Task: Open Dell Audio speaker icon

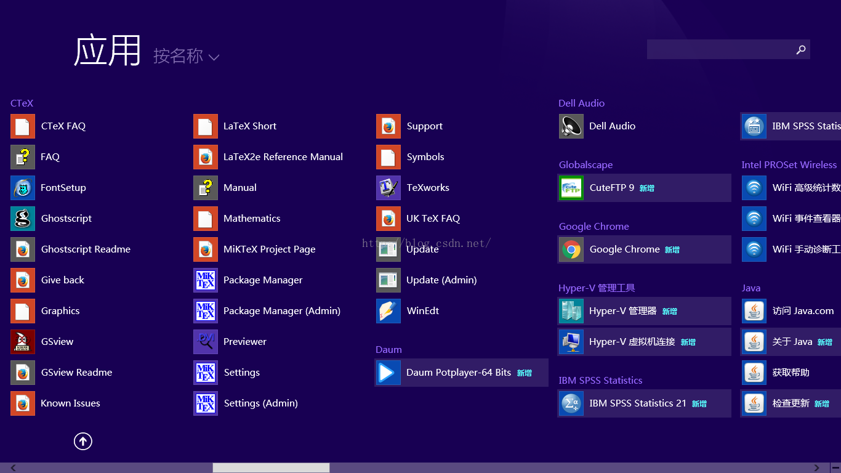Action: pyautogui.click(x=571, y=126)
